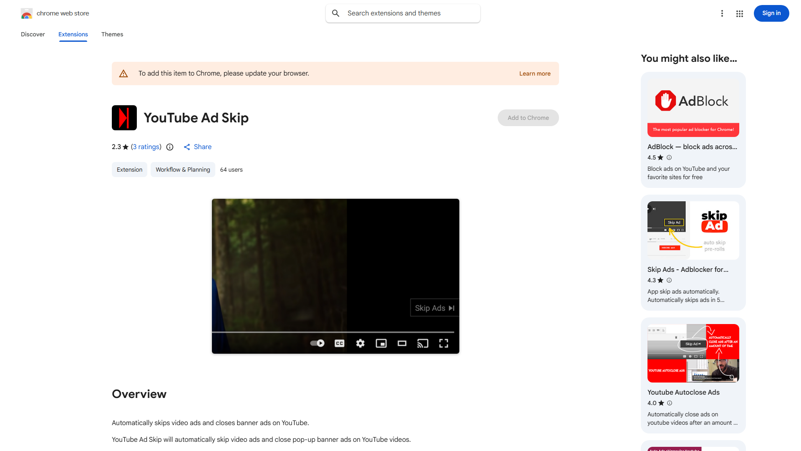Enable closed captions with the CC icon
The height and width of the screenshot is (451, 801).
339,343
